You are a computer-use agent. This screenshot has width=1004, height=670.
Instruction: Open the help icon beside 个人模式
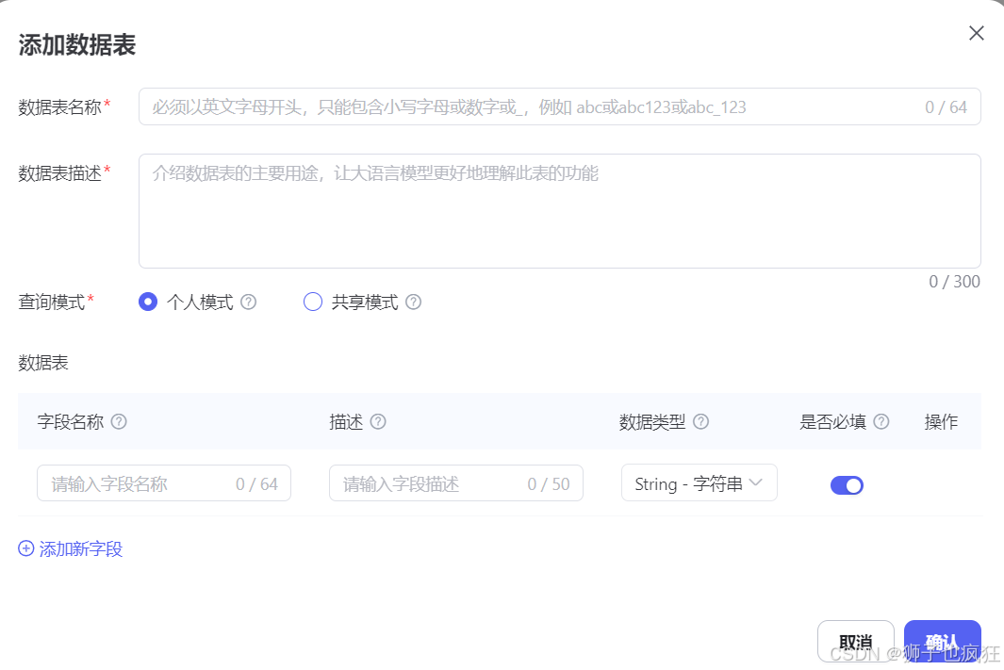[x=249, y=302]
